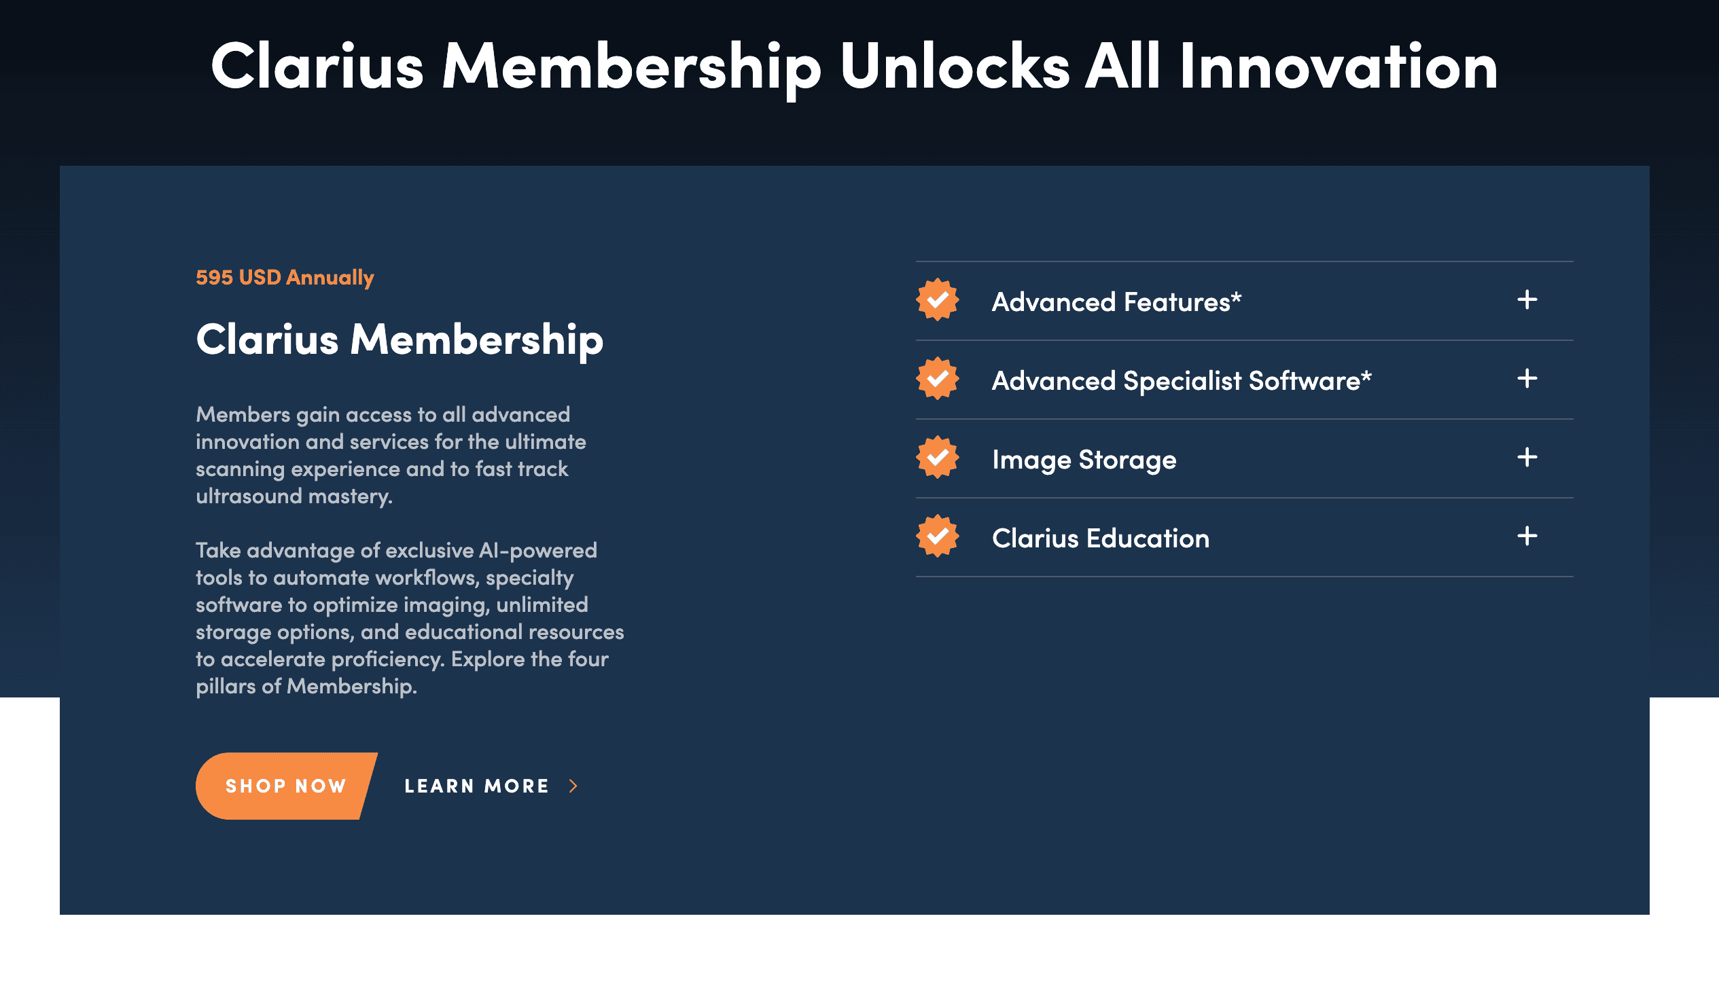Click the checkmark badge next to Advanced Specialist Software

(937, 379)
